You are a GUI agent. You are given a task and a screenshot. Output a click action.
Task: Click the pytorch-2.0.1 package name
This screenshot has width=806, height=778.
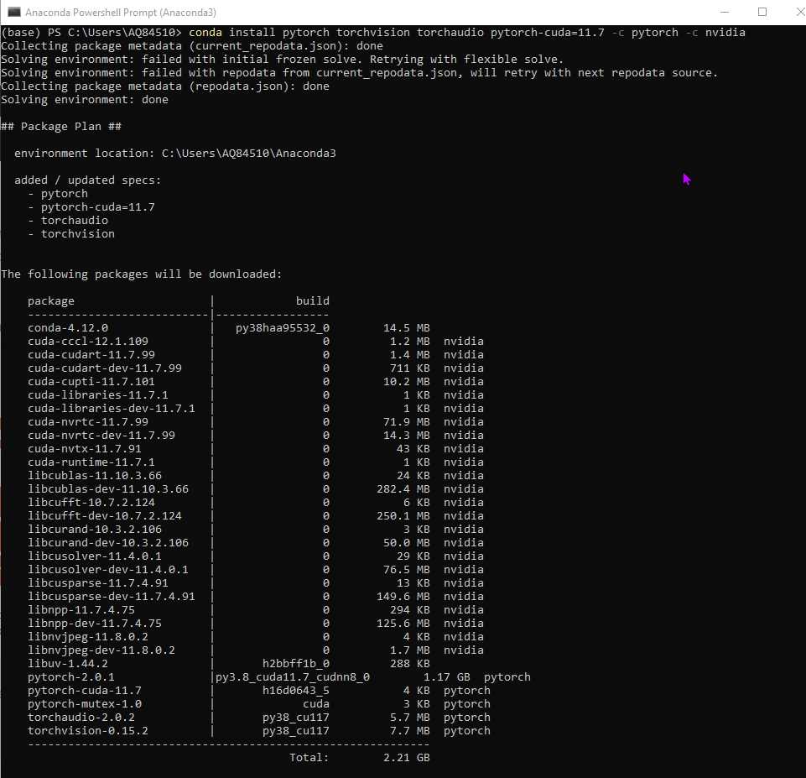tap(71, 676)
